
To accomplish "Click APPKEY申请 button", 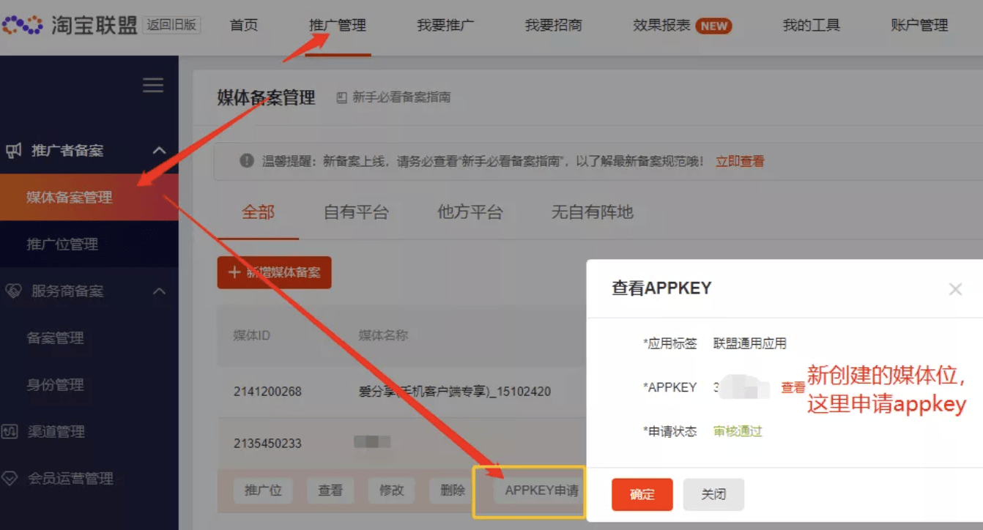I will (x=542, y=490).
